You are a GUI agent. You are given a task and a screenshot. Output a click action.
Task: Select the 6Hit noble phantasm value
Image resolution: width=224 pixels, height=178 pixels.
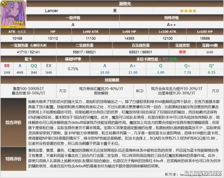pos(210,52)
